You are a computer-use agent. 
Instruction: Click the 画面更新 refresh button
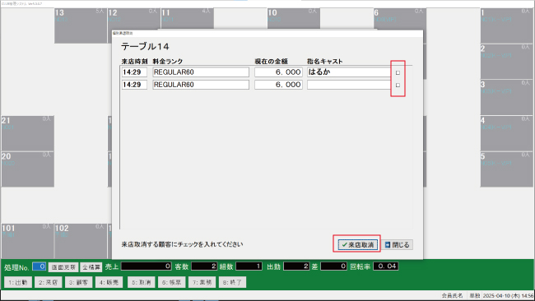point(63,267)
